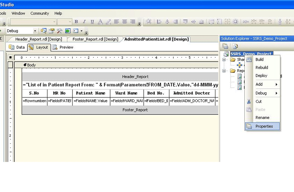
Task: Choose Cut from the context menu
Action: pos(262,102)
